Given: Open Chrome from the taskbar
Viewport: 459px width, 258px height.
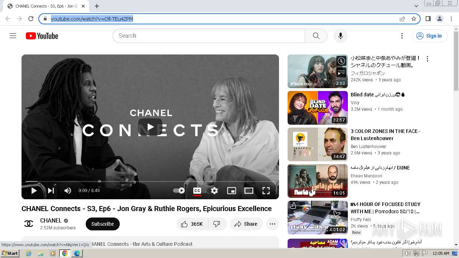Looking at the screenshot, I should click(65, 253).
